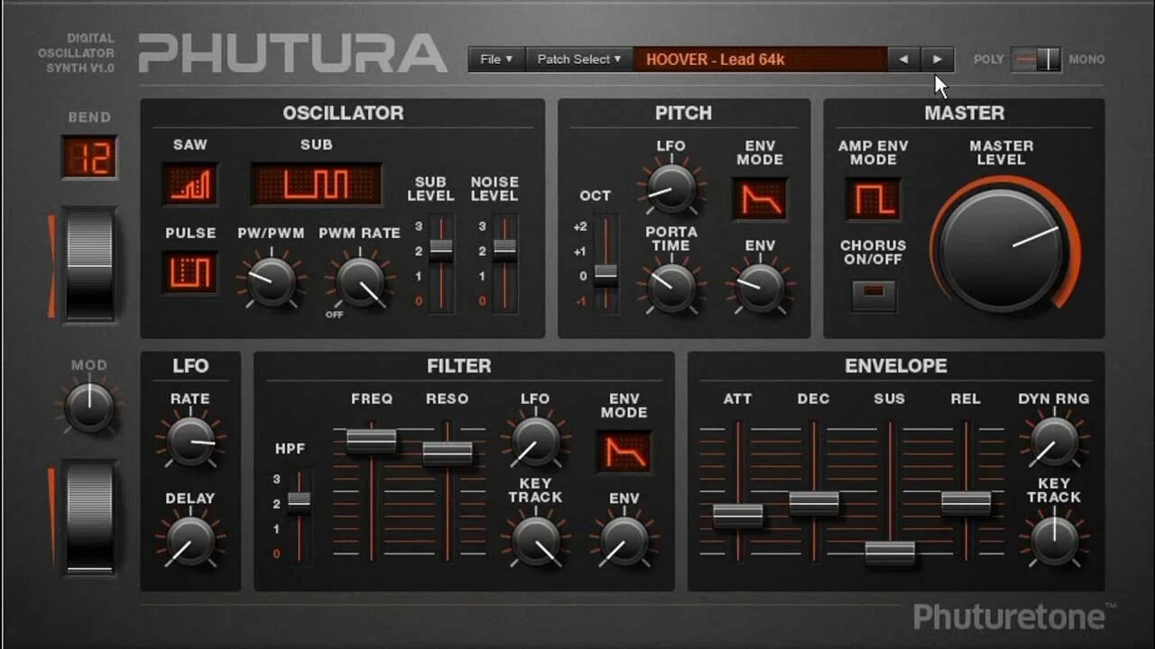The width and height of the screenshot is (1155, 649).
Task: Click the SUB oscillator waveform display
Action: click(x=316, y=184)
